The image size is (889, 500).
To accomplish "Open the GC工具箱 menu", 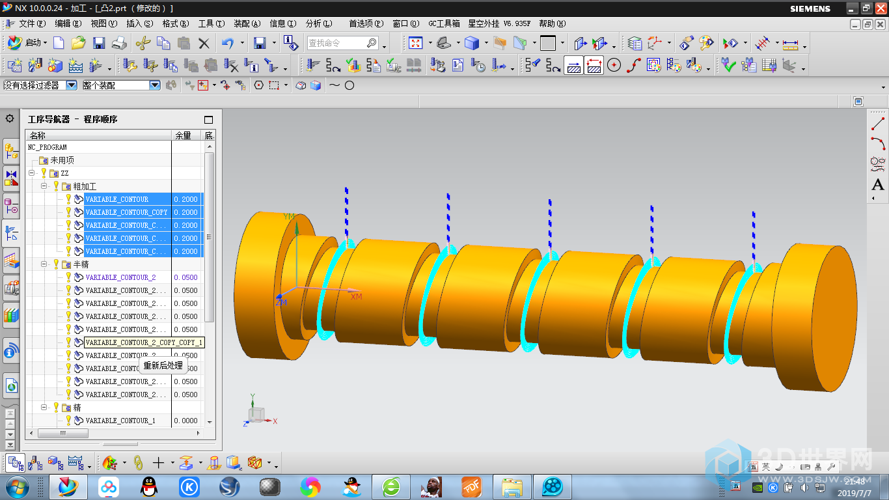I will coord(444,23).
